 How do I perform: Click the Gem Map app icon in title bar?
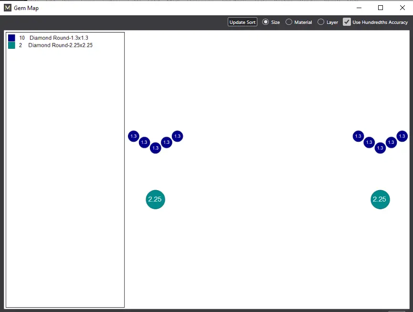tap(8, 8)
